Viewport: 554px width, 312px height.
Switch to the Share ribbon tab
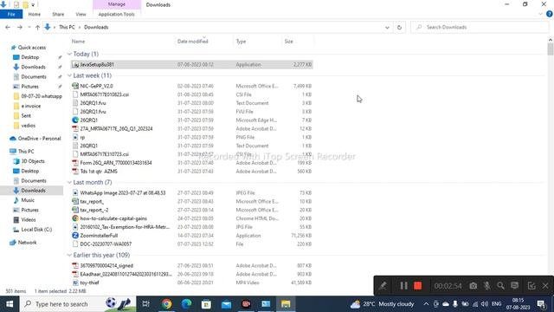tap(58, 14)
